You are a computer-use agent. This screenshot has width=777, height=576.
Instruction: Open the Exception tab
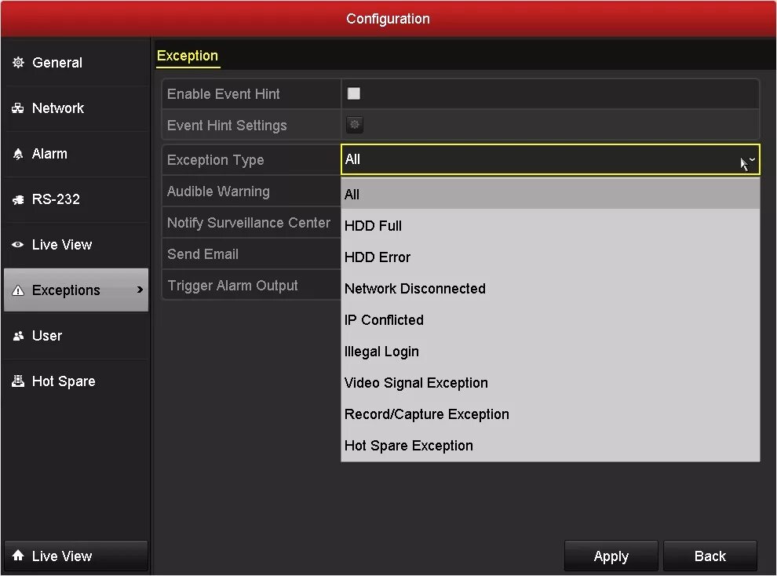click(188, 56)
